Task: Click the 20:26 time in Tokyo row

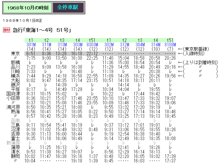Action: click(170, 58)
